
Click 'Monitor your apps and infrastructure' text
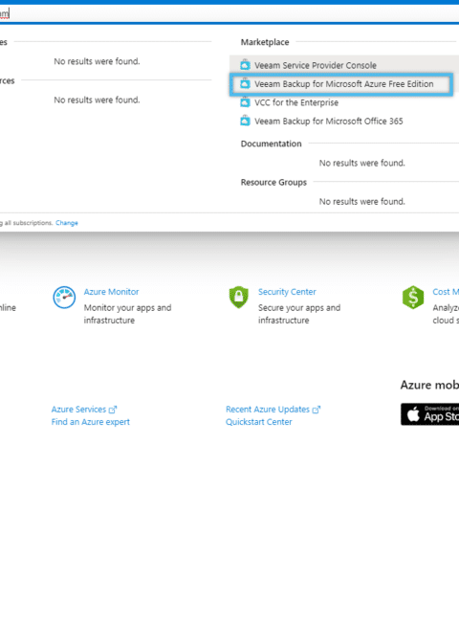[127, 314]
